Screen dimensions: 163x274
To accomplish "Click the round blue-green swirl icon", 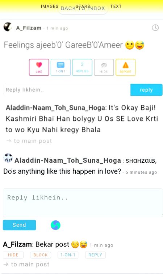I will point(55,225).
